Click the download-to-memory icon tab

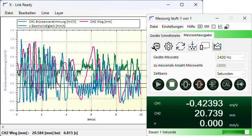pyautogui.click(x=193, y=46)
